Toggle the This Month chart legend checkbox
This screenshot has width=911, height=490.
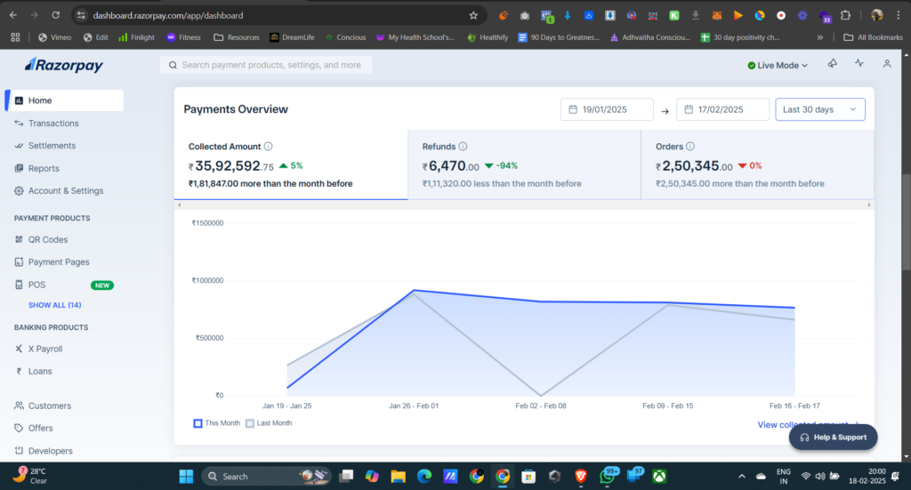coord(198,423)
